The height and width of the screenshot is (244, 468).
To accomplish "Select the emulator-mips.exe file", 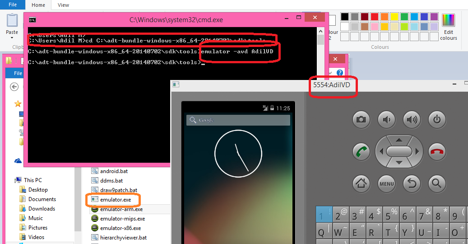I will coord(122,219).
